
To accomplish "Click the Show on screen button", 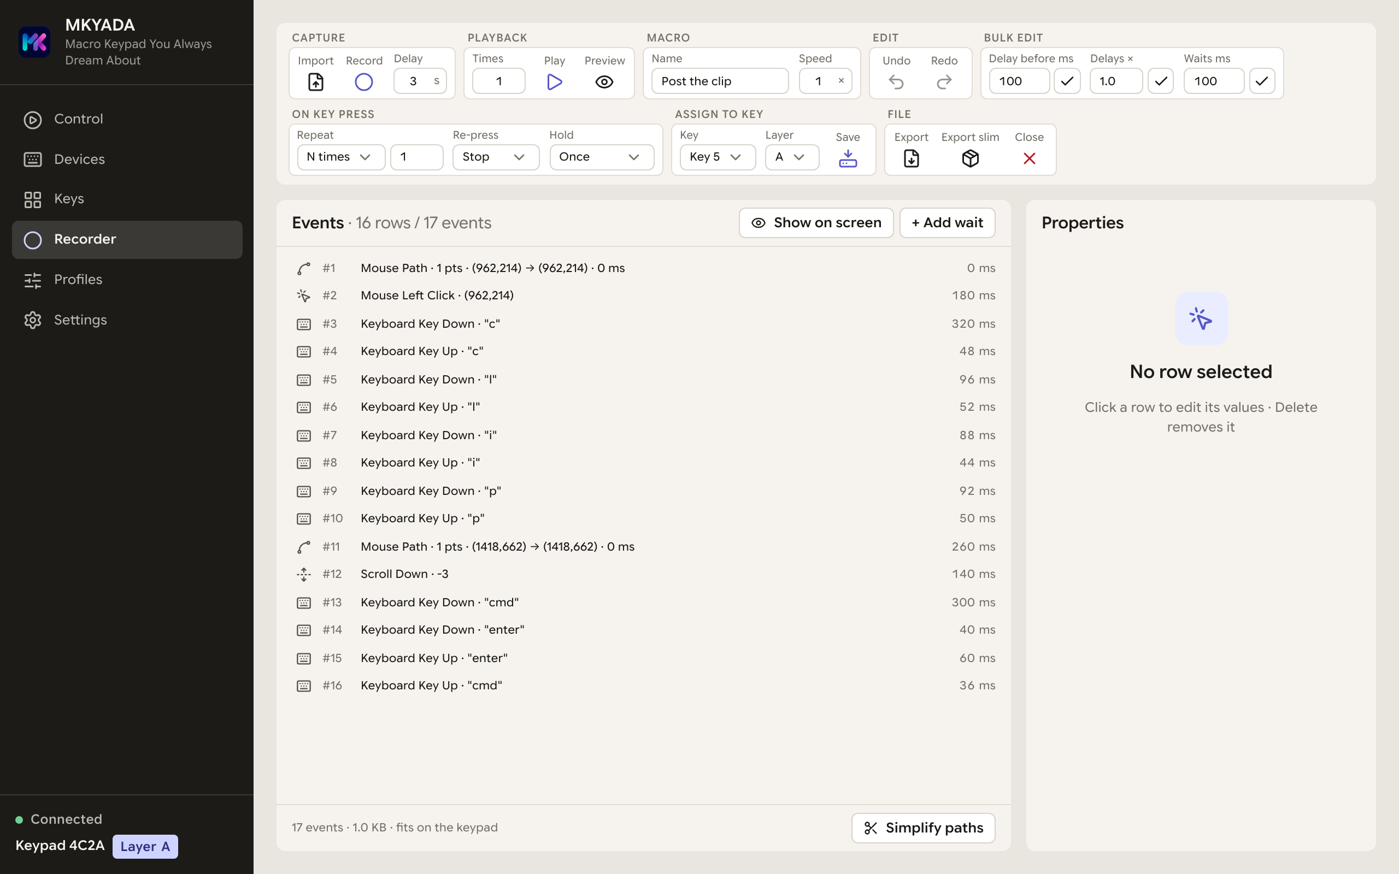I will tap(816, 222).
